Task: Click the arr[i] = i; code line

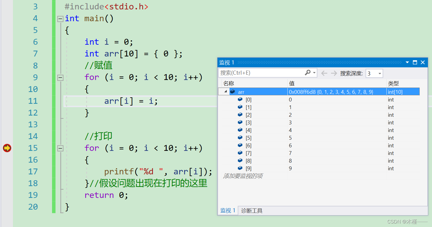Action: coord(131,101)
